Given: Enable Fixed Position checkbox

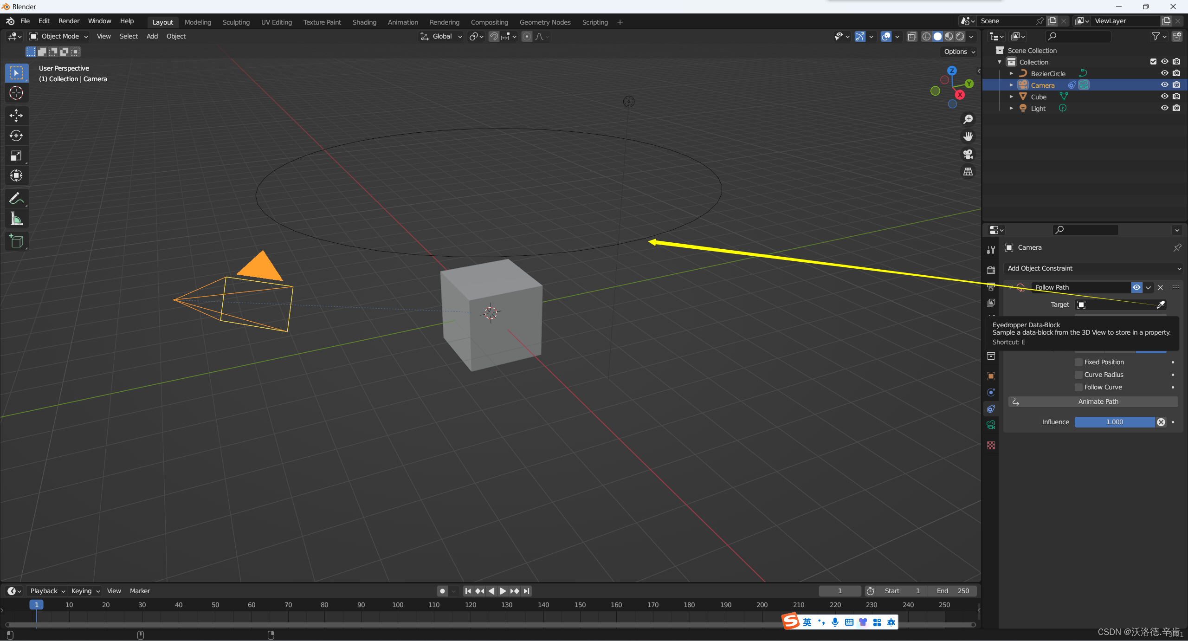Looking at the screenshot, I should click(x=1078, y=362).
